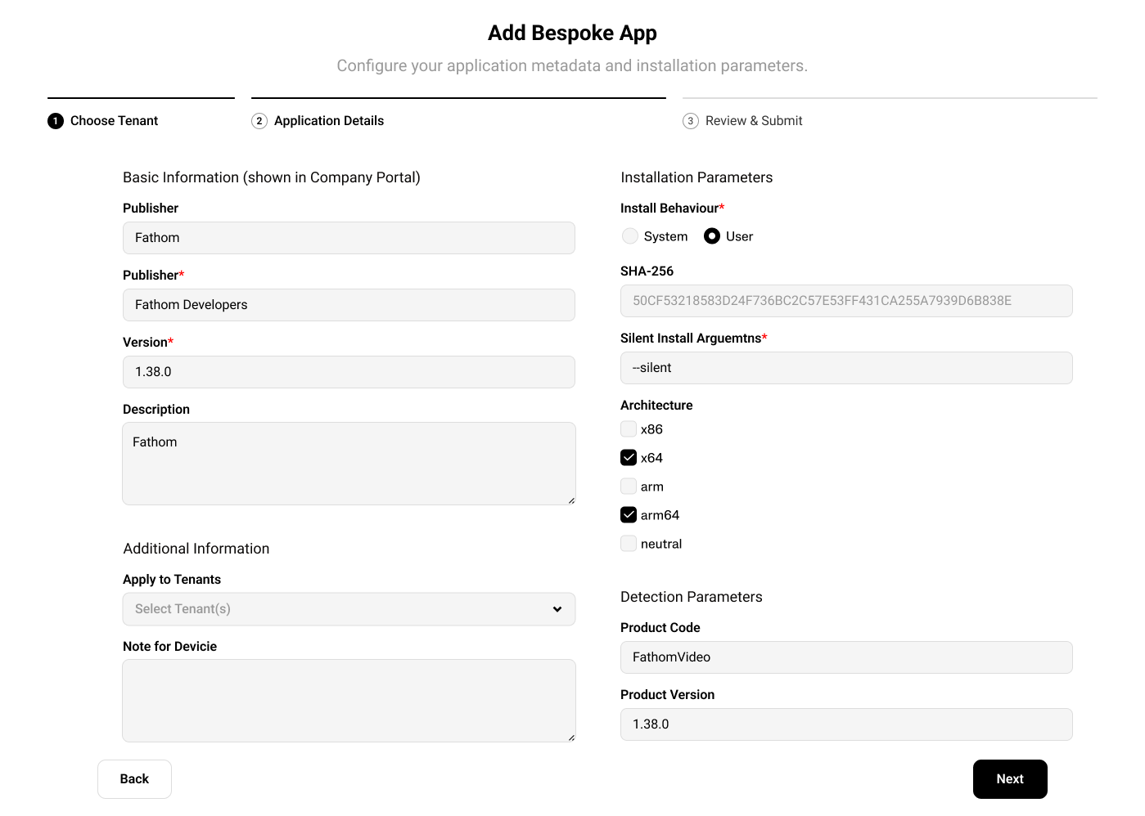Viewport: 1145px width, 816px height.
Task: Click the Note for Device textarea resize handle
Action: (x=570, y=737)
